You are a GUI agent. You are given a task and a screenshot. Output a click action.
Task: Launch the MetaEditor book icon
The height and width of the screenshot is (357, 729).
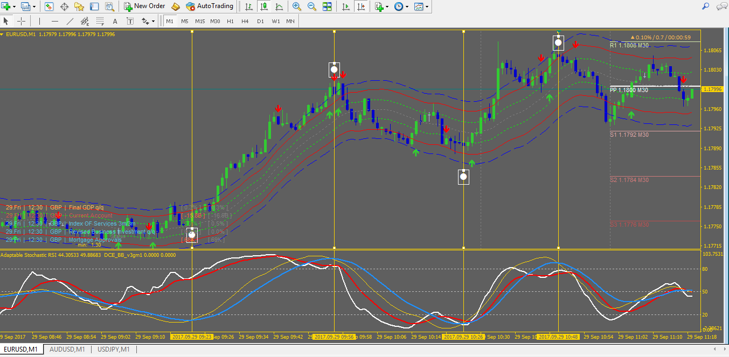pos(176,6)
